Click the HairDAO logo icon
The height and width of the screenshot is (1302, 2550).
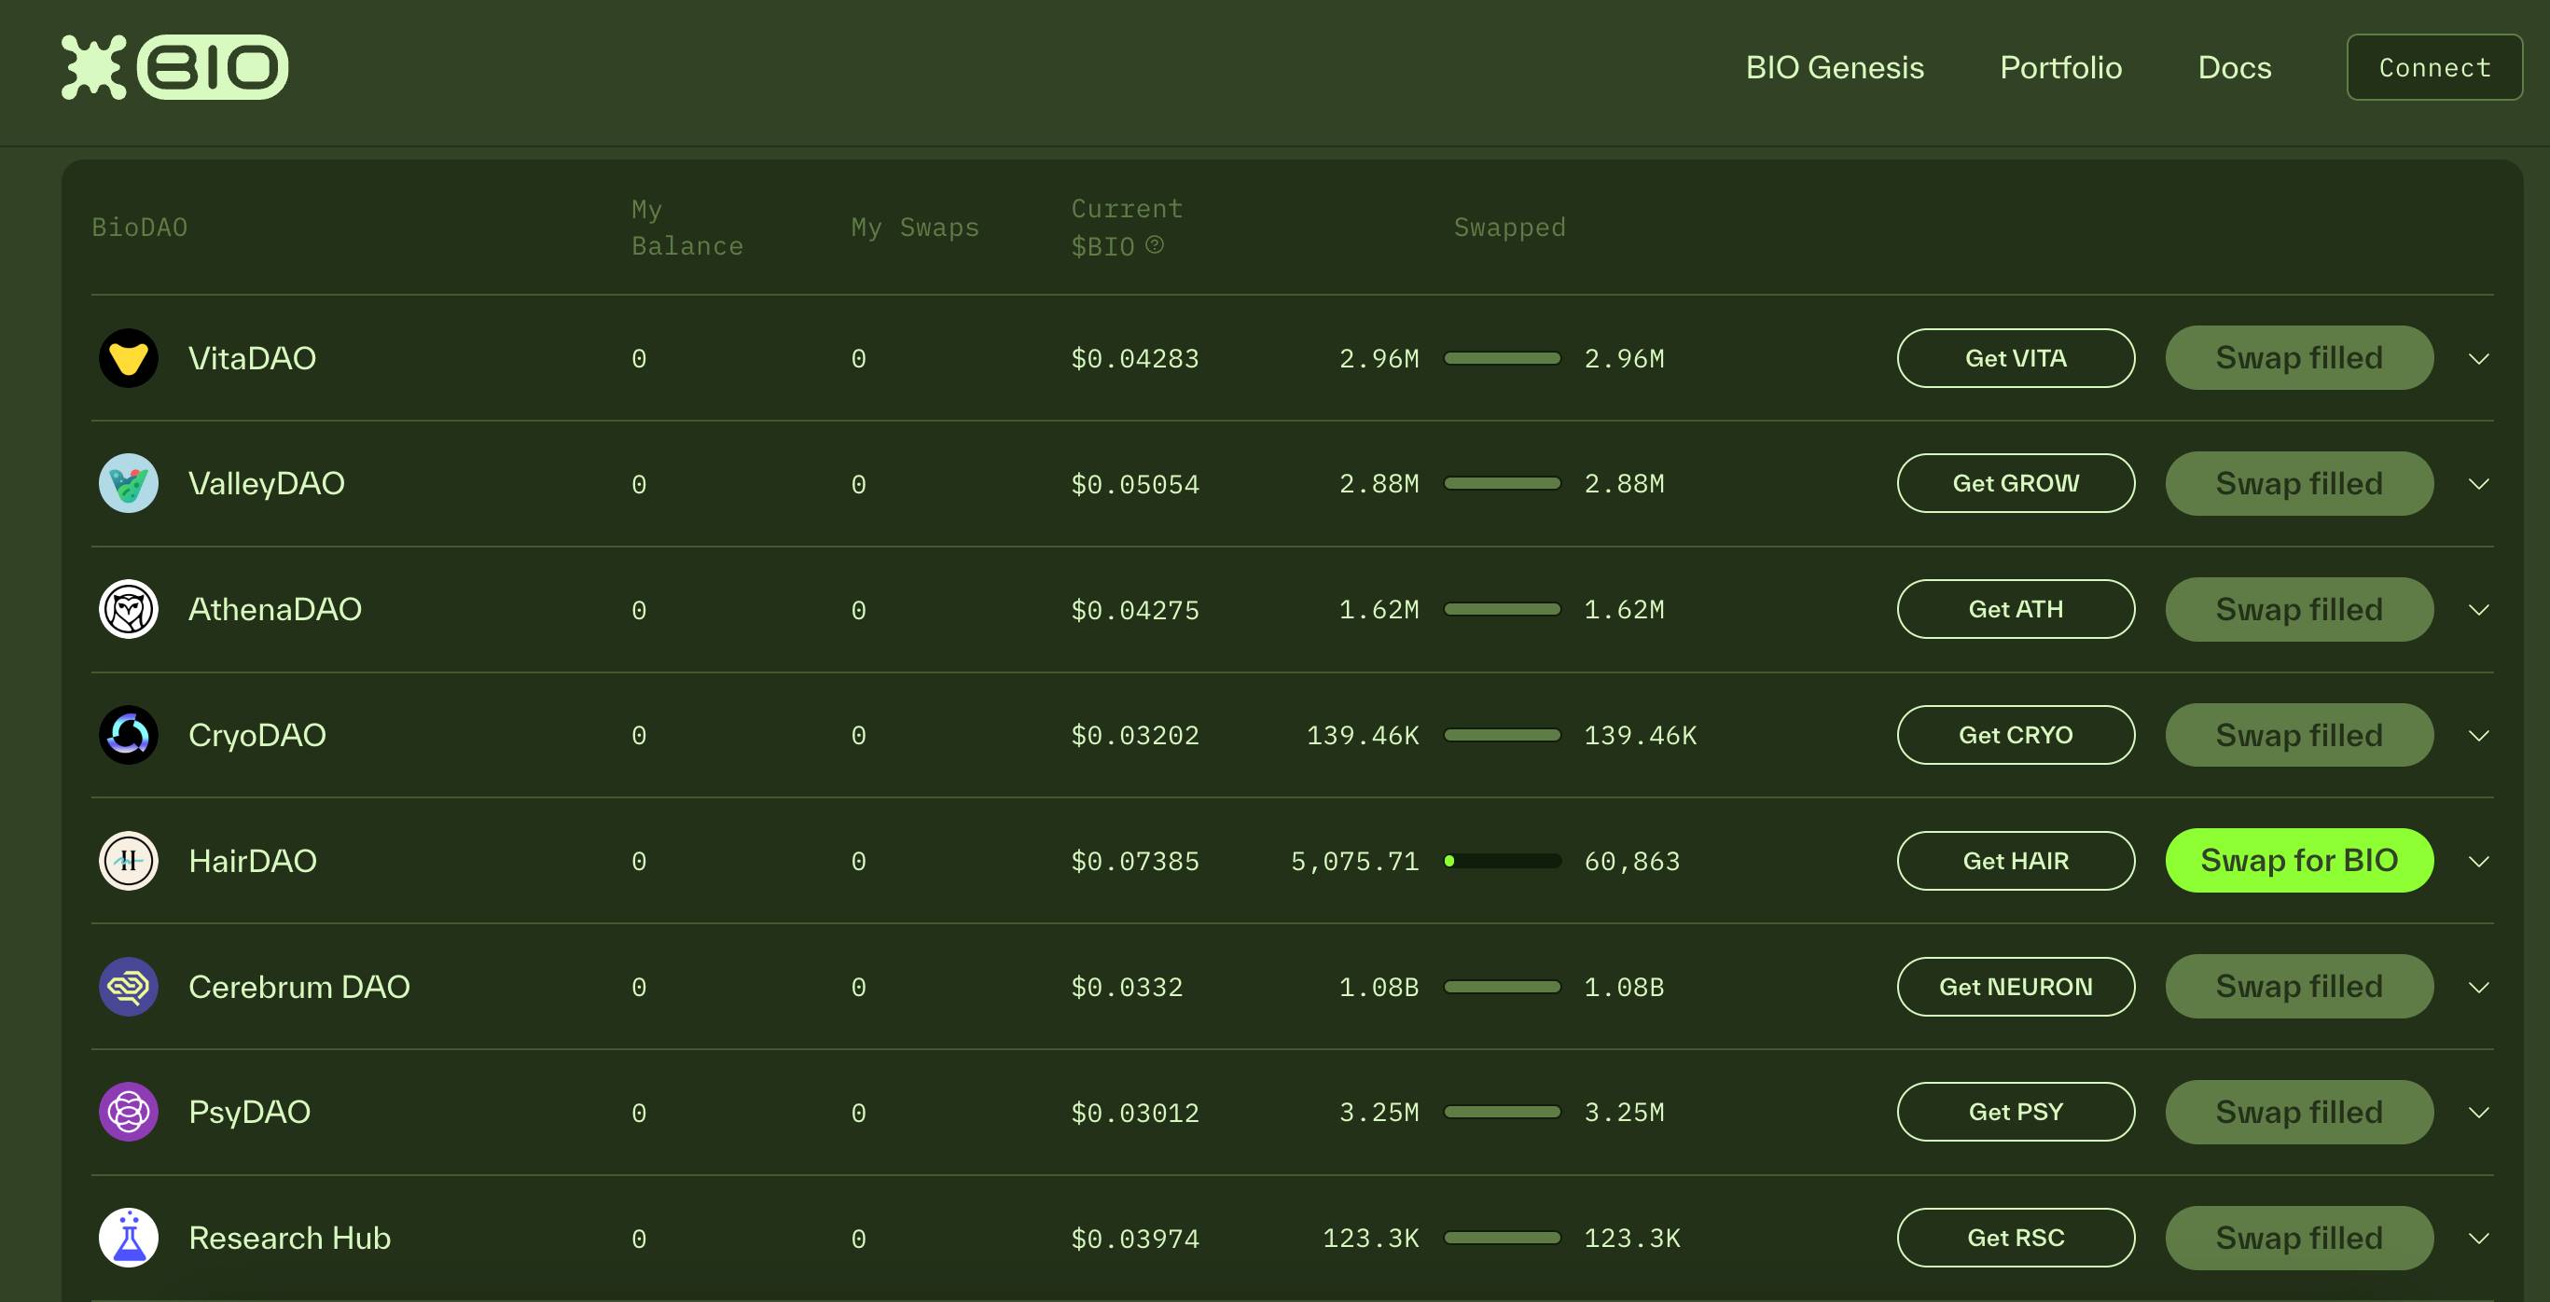[x=130, y=860]
